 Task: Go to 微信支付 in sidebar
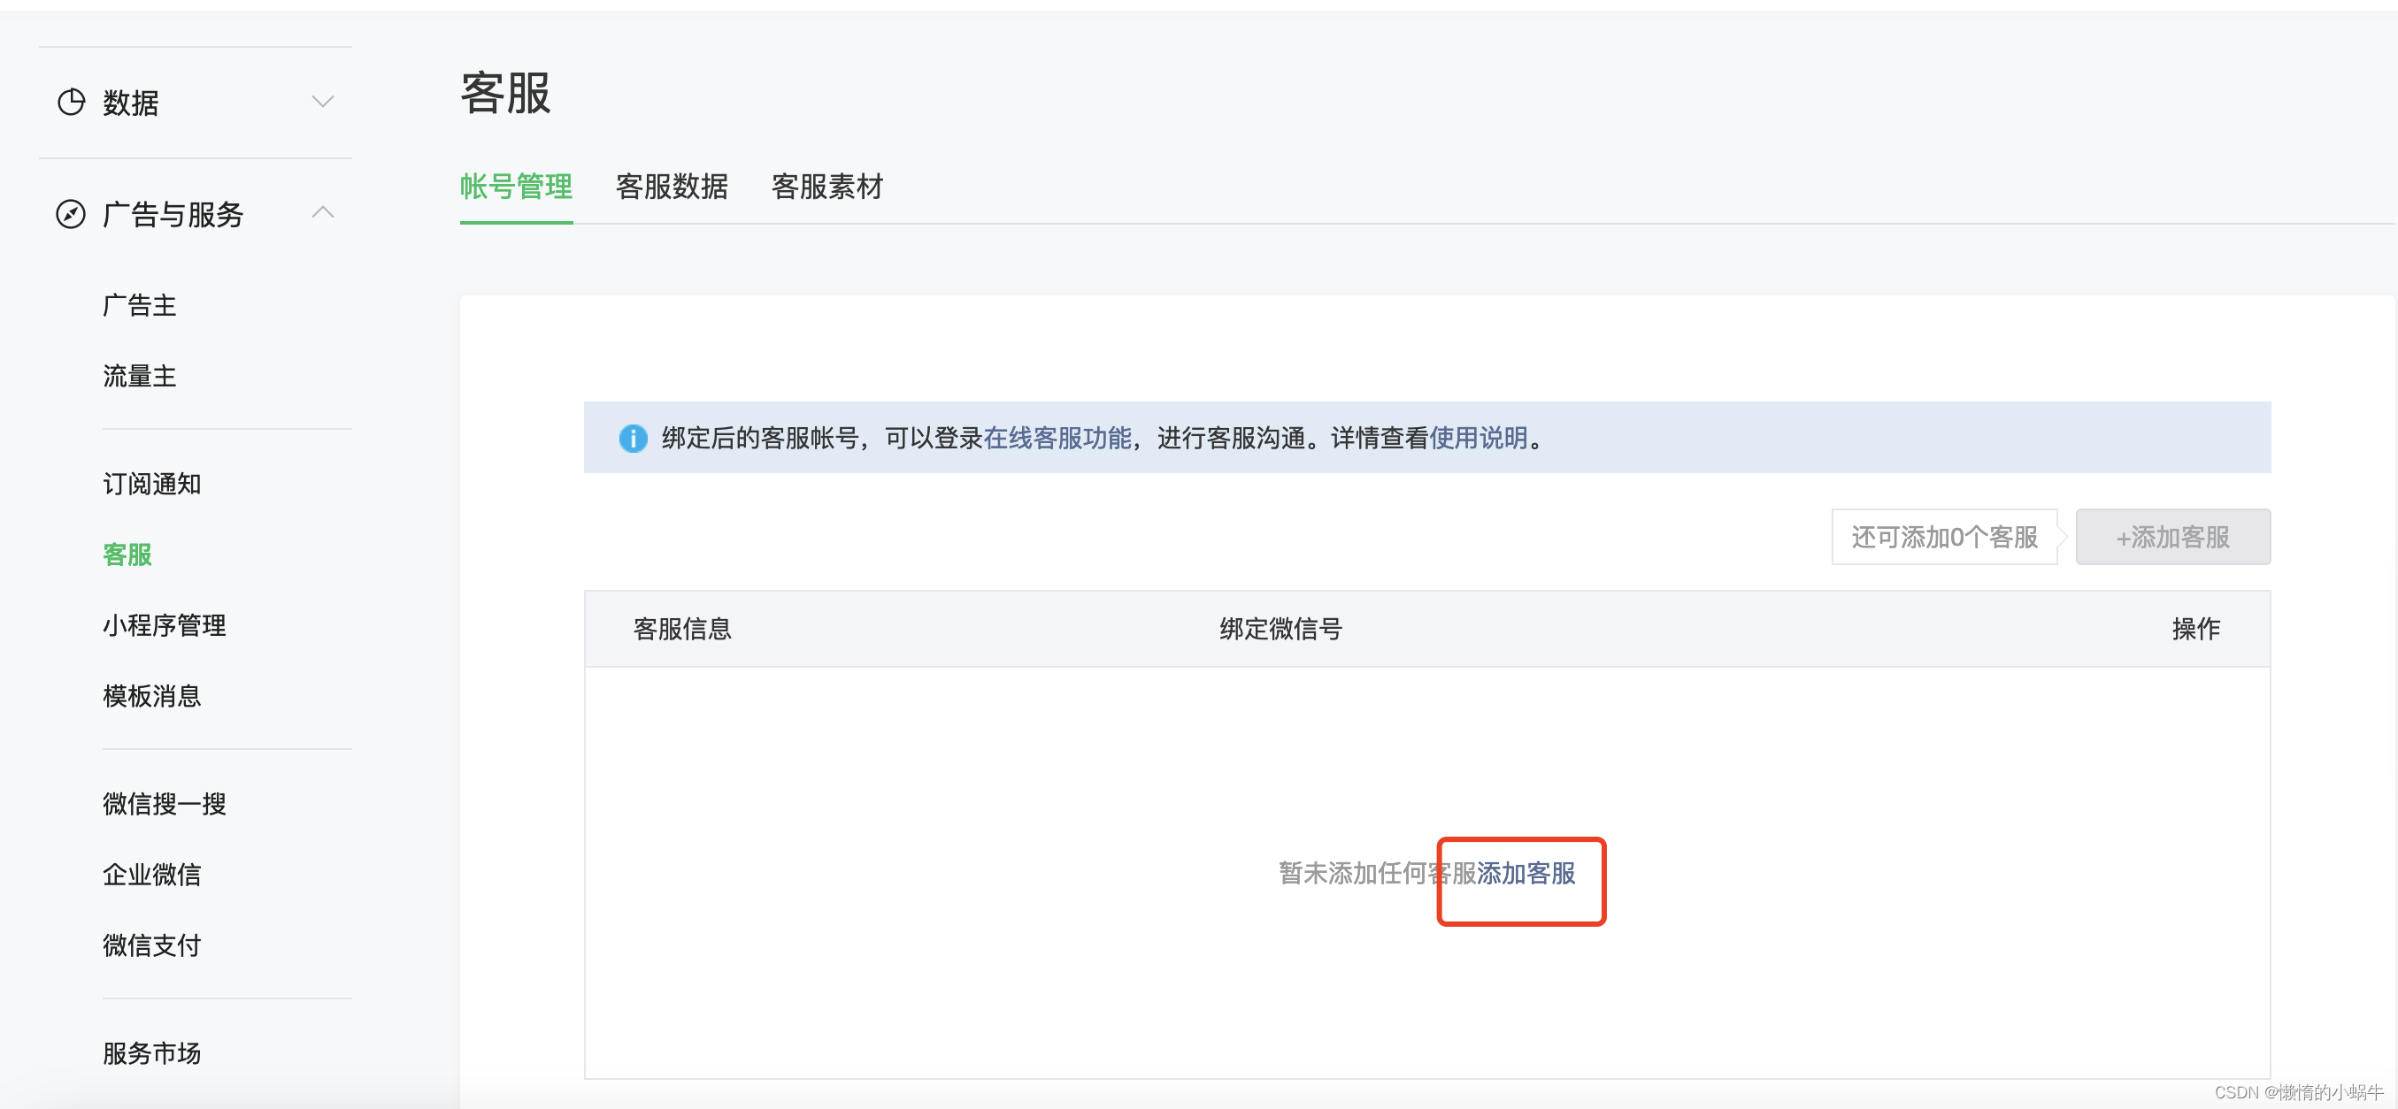coord(151,945)
